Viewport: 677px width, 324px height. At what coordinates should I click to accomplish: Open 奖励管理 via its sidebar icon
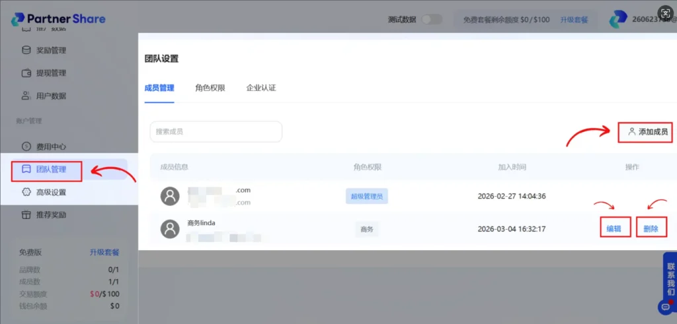coord(26,50)
